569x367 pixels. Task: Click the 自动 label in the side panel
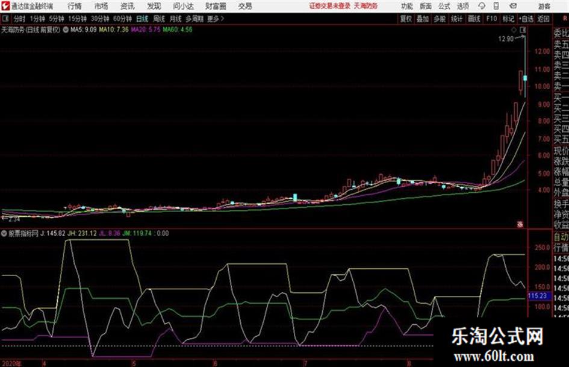coord(561,237)
